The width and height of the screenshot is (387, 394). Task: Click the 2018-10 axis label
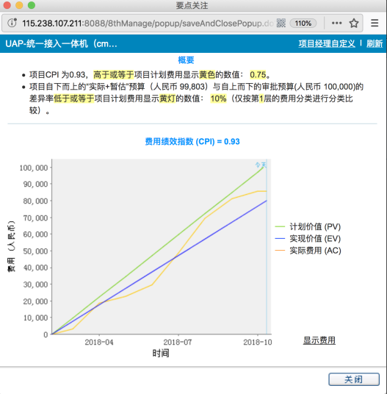coord(258,343)
